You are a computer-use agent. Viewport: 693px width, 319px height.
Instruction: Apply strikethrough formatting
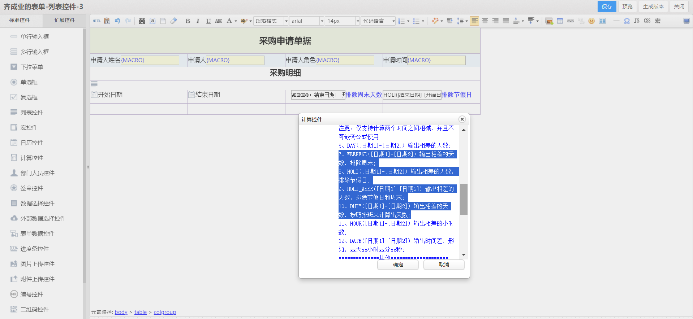pos(219,21)
